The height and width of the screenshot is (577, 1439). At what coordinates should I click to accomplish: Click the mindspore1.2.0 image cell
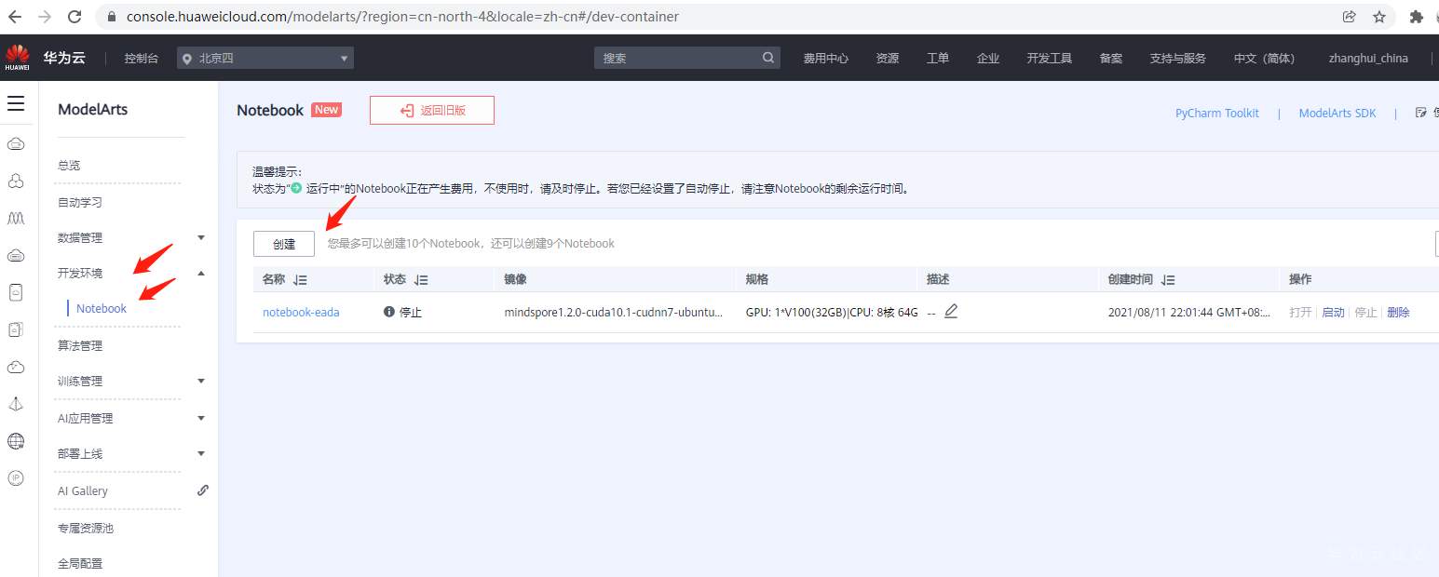pos(613,312)
